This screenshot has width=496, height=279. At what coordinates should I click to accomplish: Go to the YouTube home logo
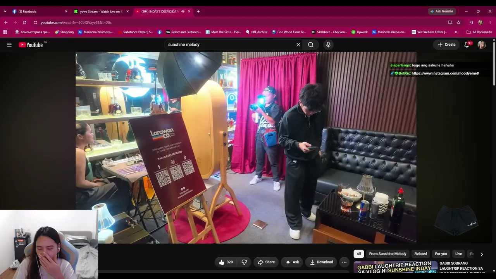click(x=31, y=45)
